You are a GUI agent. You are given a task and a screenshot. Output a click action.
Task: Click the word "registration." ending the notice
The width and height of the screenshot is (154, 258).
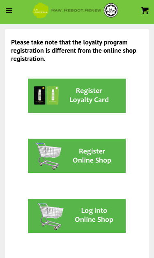28,59
